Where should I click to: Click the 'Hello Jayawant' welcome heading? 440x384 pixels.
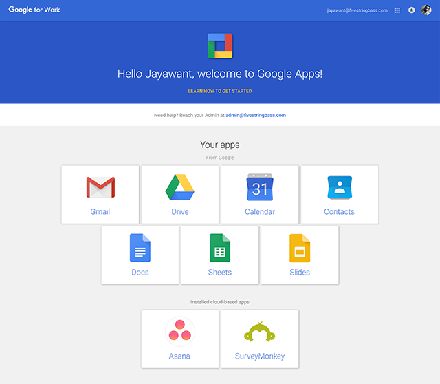coord(220,74)
